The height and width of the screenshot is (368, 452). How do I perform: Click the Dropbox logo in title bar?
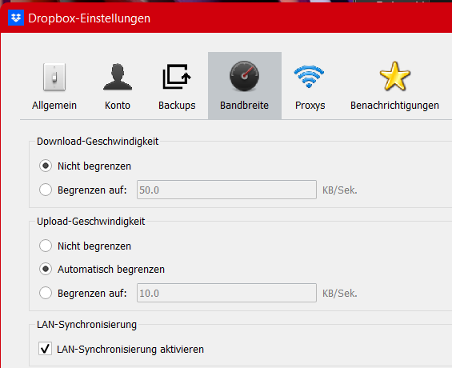(x=16, y=18)
